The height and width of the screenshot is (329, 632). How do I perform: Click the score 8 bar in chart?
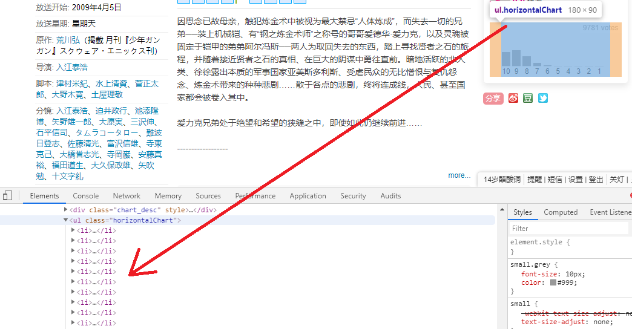pos(527,61)
